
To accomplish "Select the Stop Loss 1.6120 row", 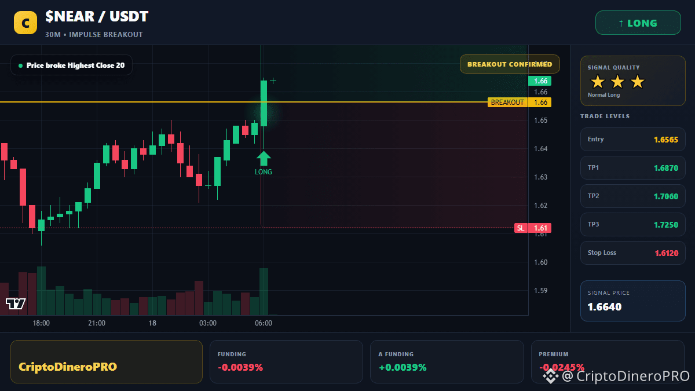I will (633, 253).
